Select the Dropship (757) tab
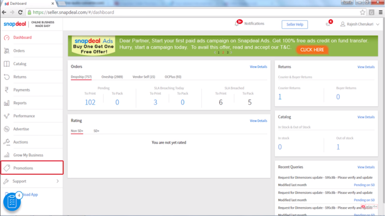385x216 pixels. coord(81,77)
